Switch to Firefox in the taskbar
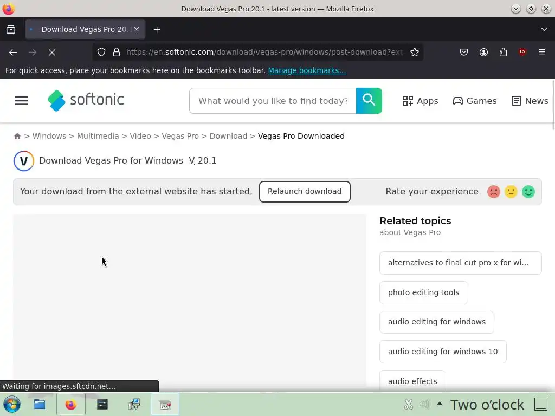This screenshot has width=555, height=416. [71, 404]
